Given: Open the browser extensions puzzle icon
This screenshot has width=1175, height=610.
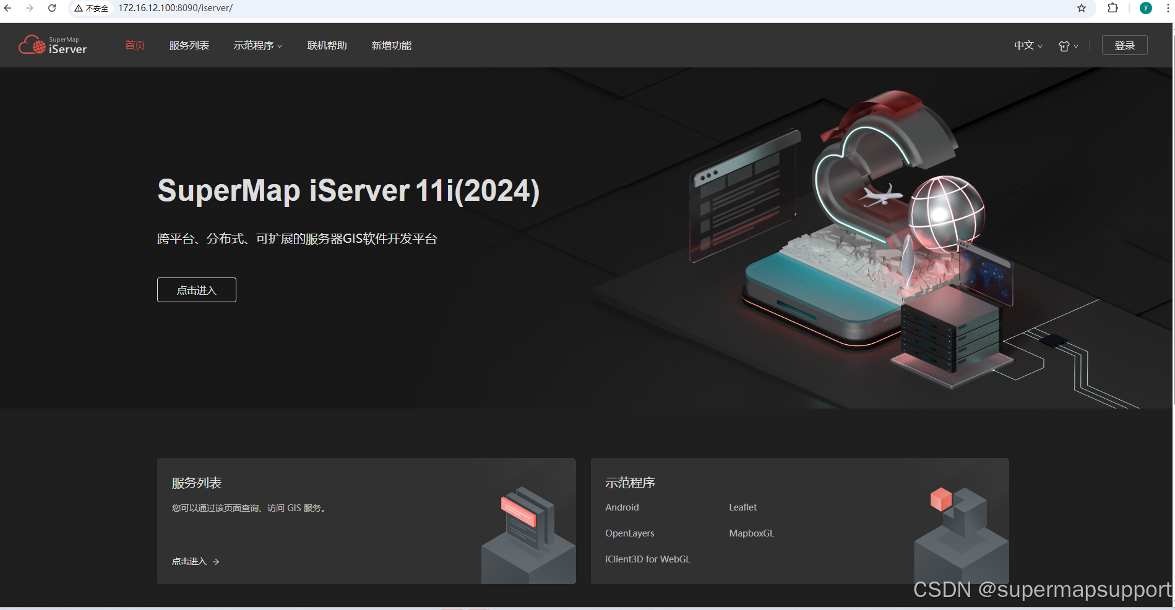Looking at the screenshot, I should (x=1113, y=8).
